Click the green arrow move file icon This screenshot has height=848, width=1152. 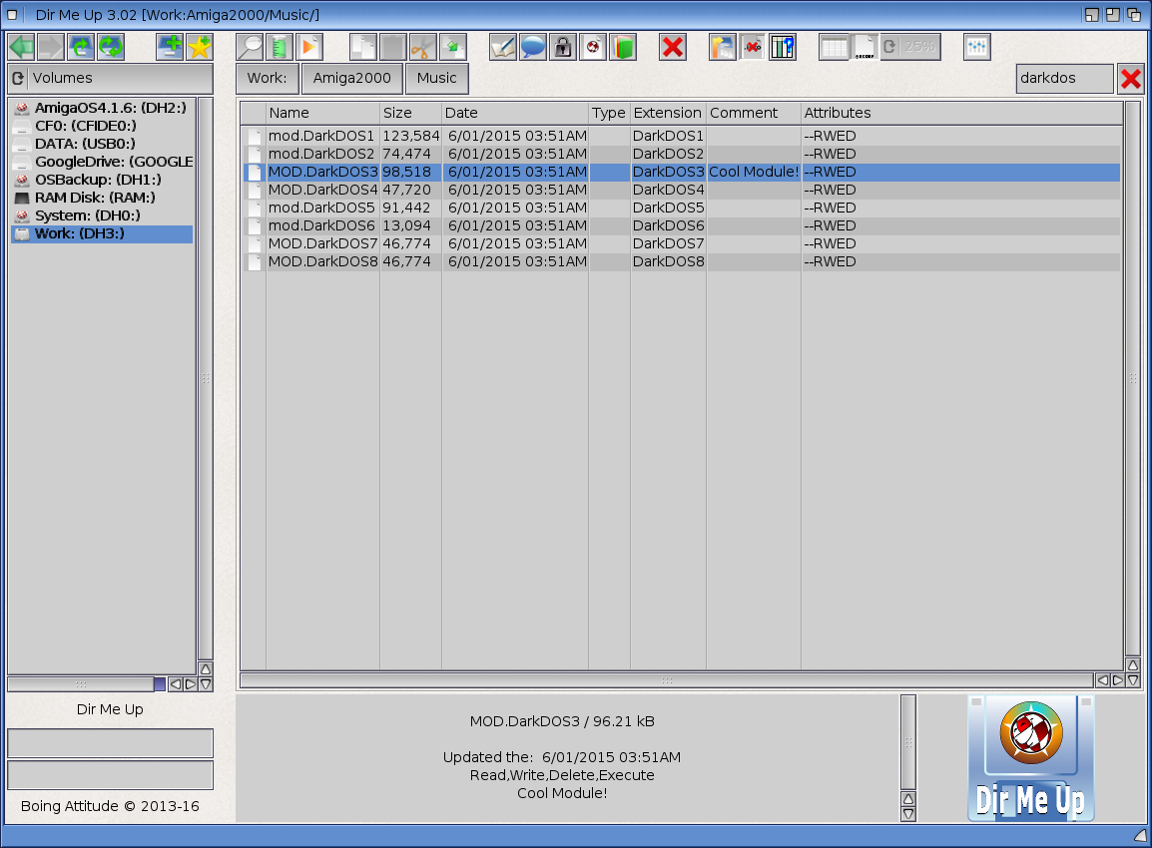(x=452, y=47)
